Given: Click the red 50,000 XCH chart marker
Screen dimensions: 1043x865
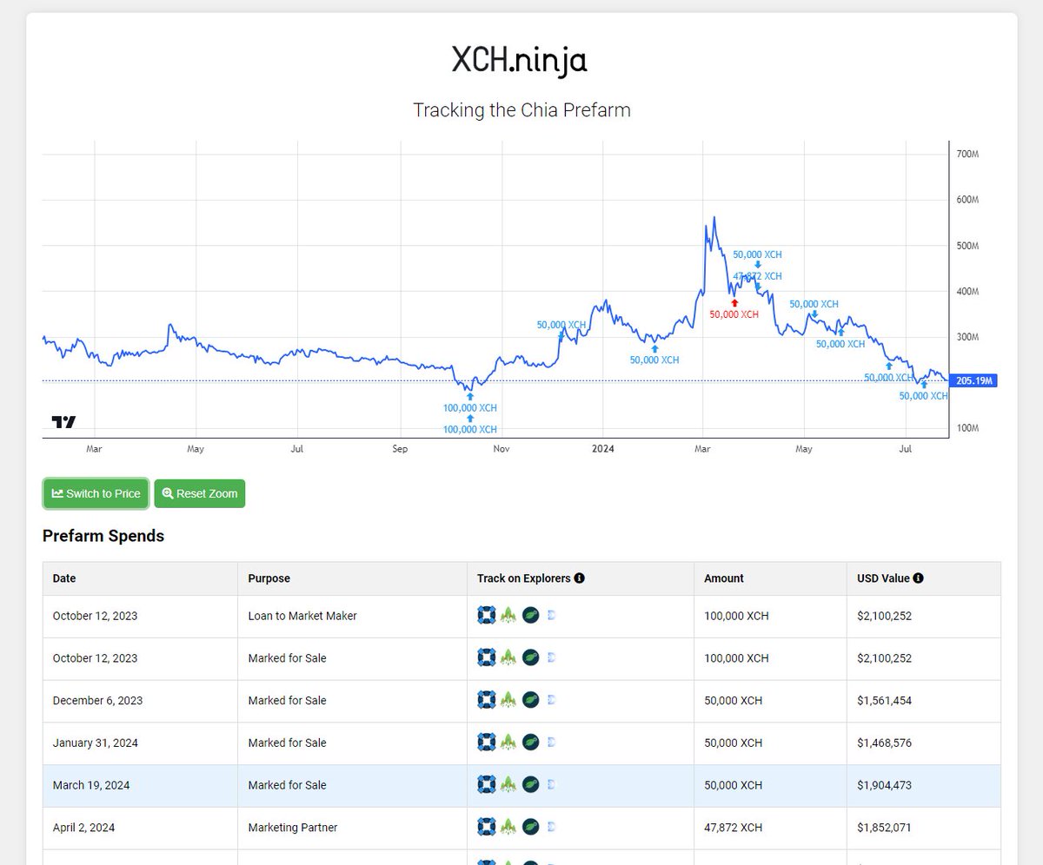Looking at the screenshot, I should pyautogui.click(x=734, y=314).
